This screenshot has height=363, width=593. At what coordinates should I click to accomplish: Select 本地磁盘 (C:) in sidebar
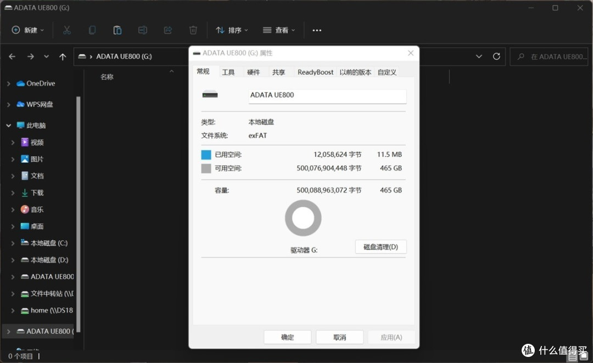(x=49, y=243)
